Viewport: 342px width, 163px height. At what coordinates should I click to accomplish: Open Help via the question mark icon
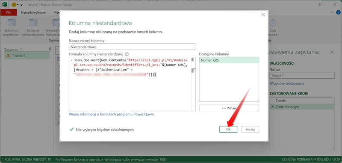[x=338, y=12]
